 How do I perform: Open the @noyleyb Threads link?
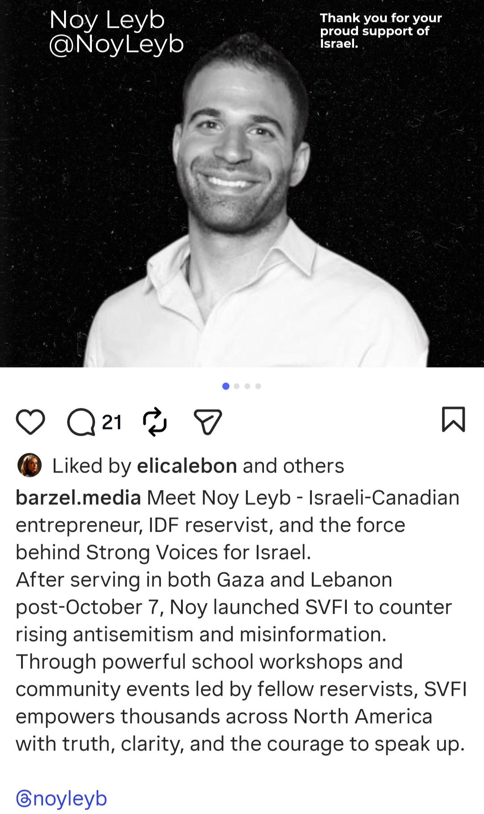tap(61, 798)
